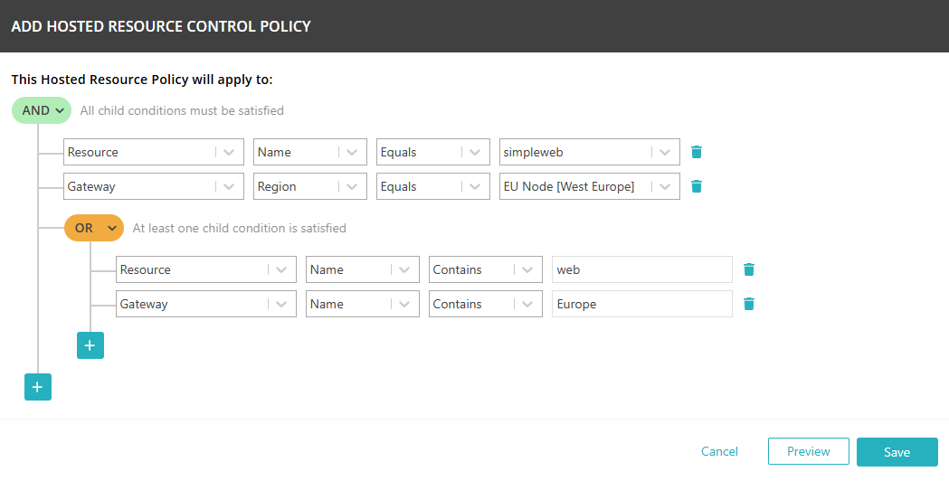949x481 pixels.
Task: Click the Cancel link
Action: click(719, 451)
